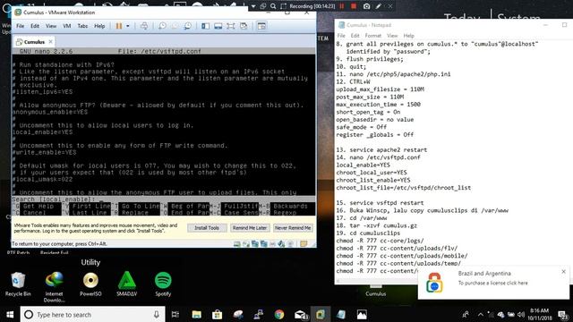
Task: Click the Send Ctrl+Alt+Del toolbar icon
Action: coord(144,26)
